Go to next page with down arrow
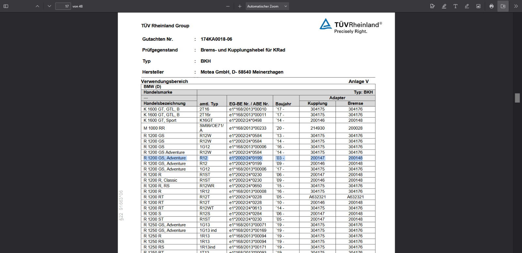Image resolution: width=522 pixels, height=253 pixels. (49, 6)
